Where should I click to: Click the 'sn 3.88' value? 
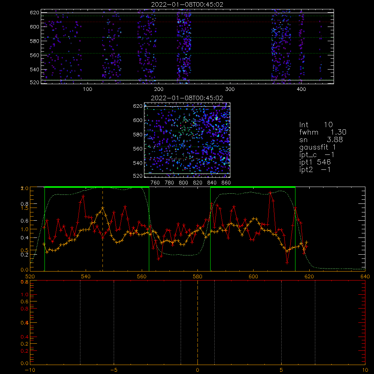click(321, 140)
